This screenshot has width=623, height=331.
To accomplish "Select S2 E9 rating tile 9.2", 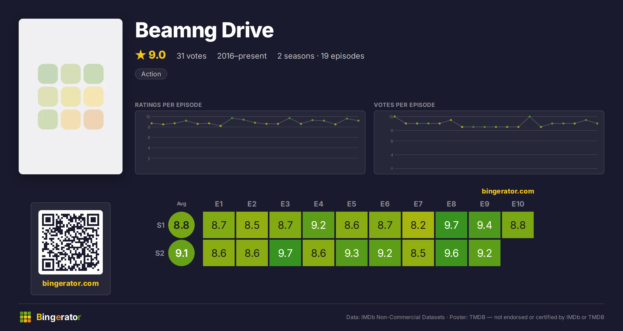I will 485,253.
